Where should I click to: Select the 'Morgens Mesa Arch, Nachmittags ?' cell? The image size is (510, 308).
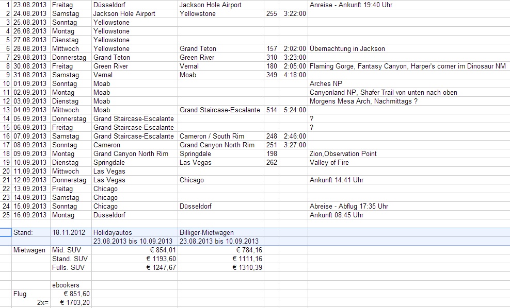pos(363,101)
